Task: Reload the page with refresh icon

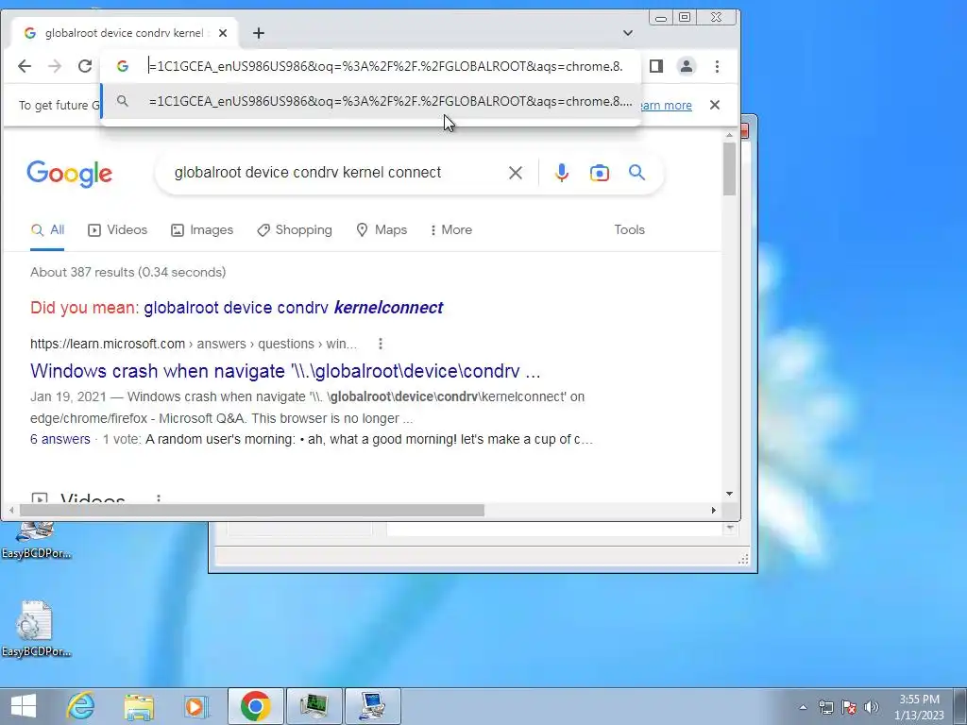Action: tap(85, 66)
